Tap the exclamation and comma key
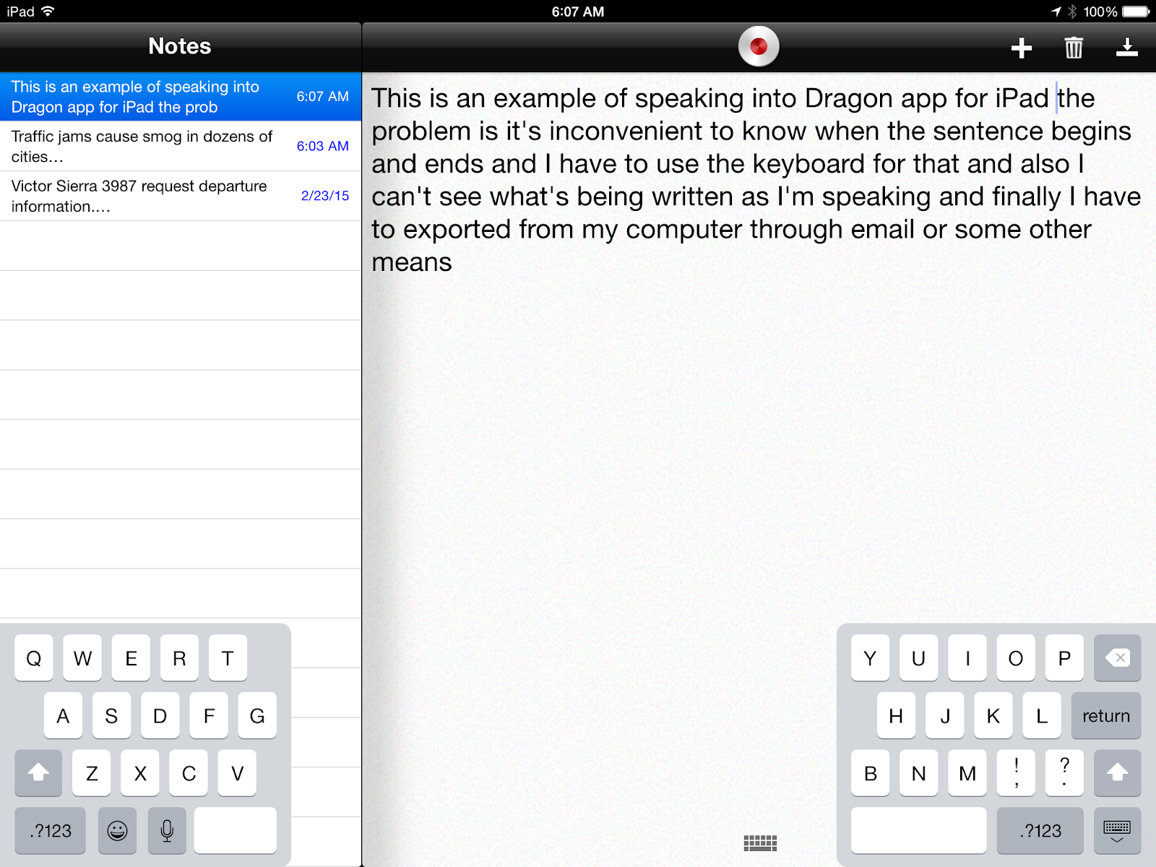 [1016, 773]
